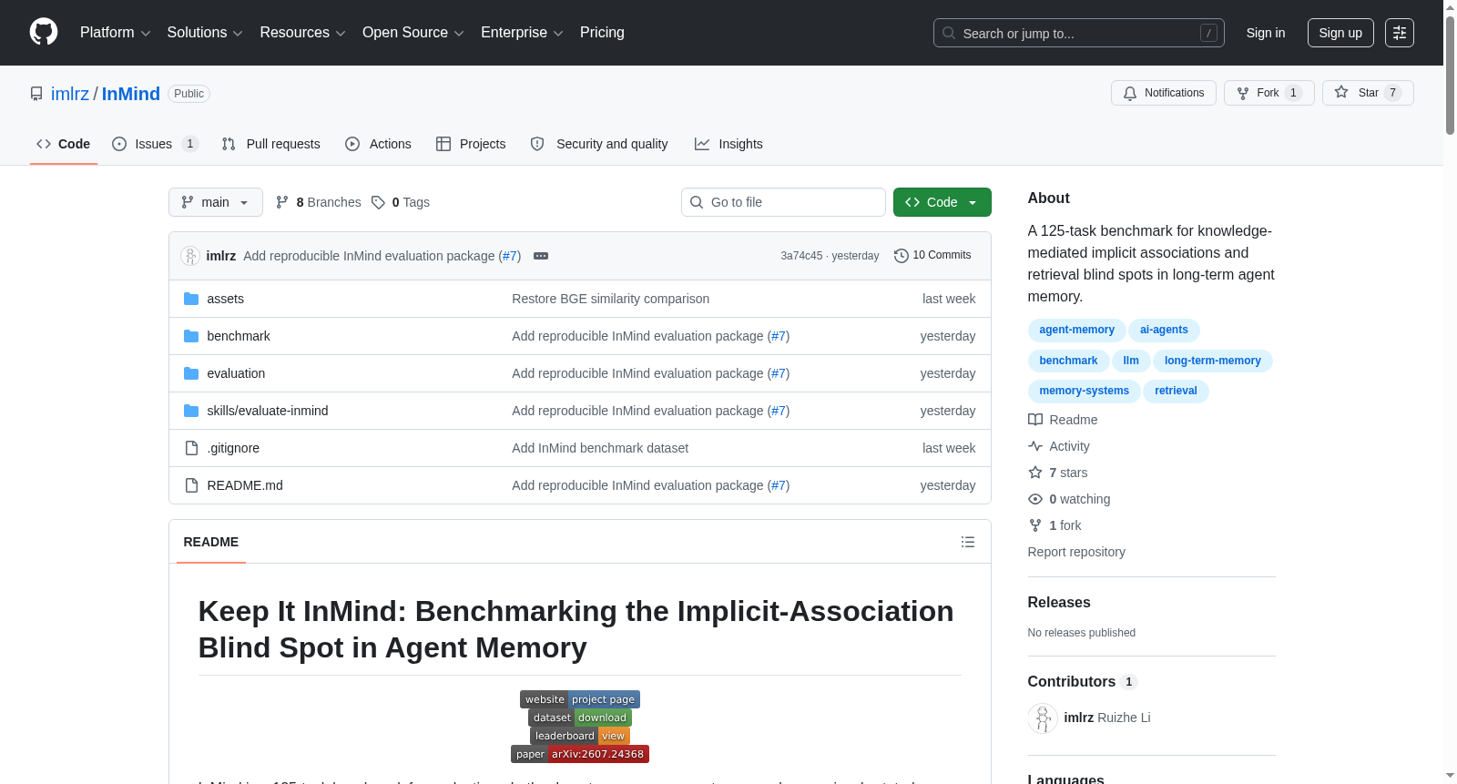
Task: Click the tag icon beside 0 Tags
Action: tap(378, 202)
